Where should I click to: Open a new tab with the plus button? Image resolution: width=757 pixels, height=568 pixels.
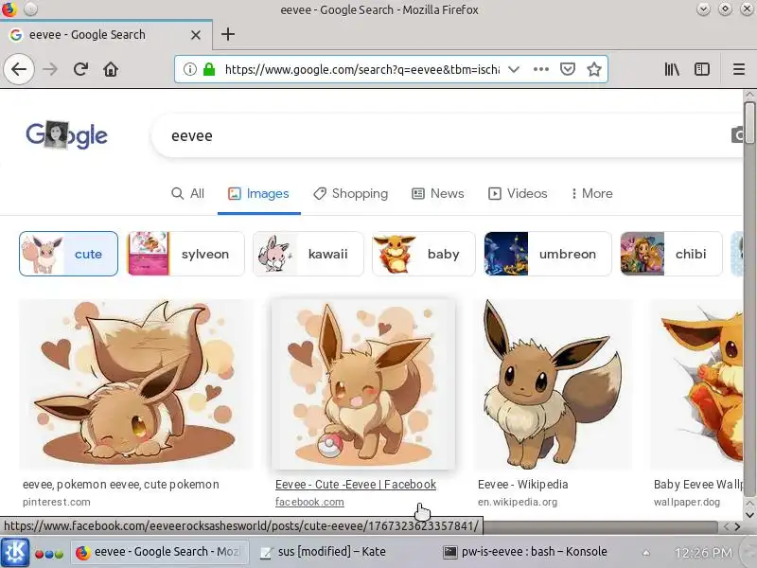click(x=228, y=34)
